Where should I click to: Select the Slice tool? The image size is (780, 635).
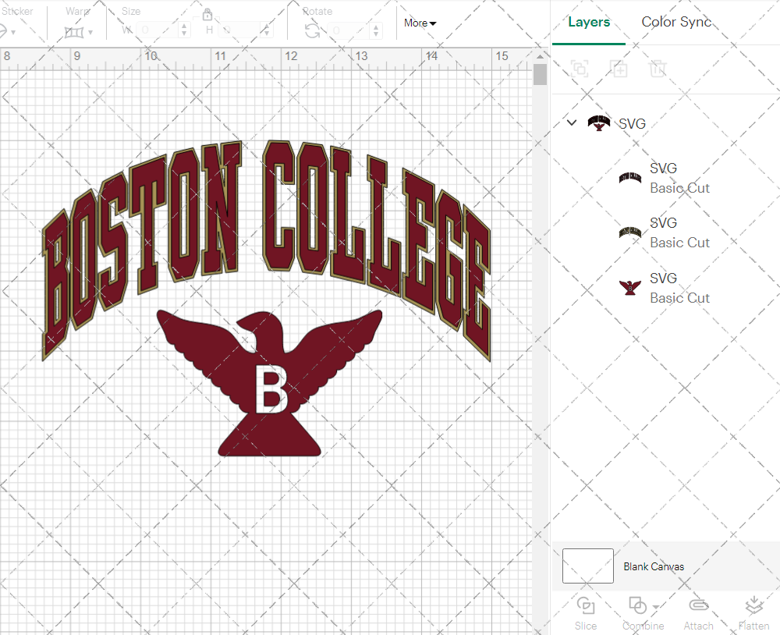[x=586, y=613]
